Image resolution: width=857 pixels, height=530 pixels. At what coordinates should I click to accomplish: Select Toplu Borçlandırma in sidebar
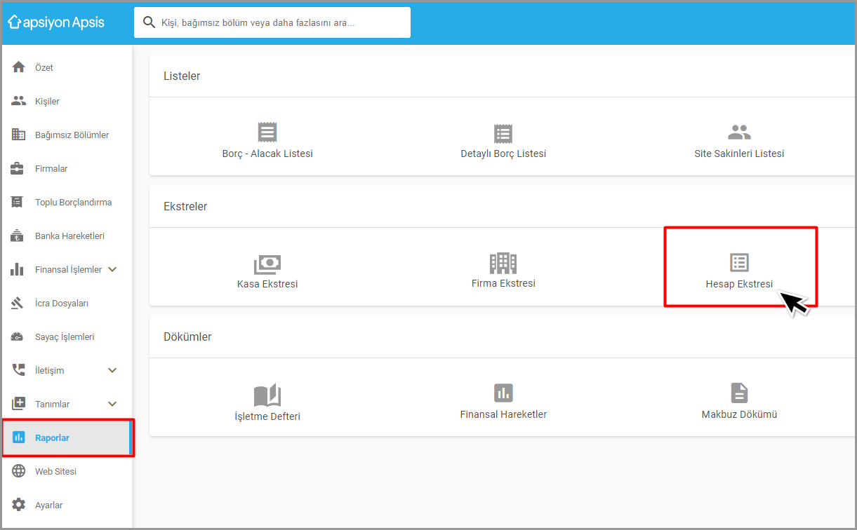[x=74, y=203]
